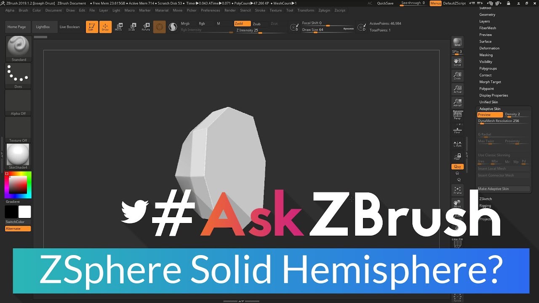Activate the Edit mode icon
The width and height of the screenshot is (539, 303).
(92, 27)
